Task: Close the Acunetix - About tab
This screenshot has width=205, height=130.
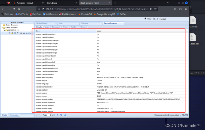Action: (x=43, y=3)
